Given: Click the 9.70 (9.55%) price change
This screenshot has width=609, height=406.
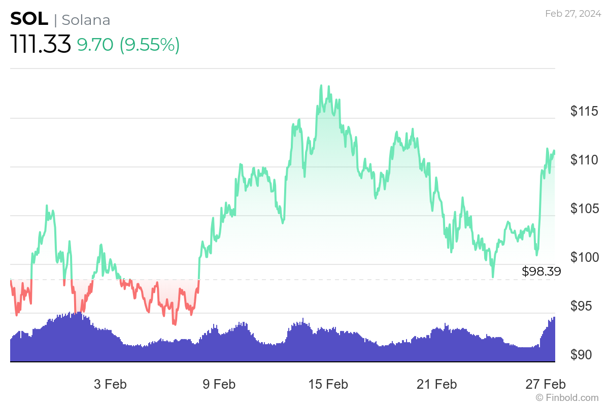Looking at the screenshot, I should pyautogui.click(x=128, y=45).
